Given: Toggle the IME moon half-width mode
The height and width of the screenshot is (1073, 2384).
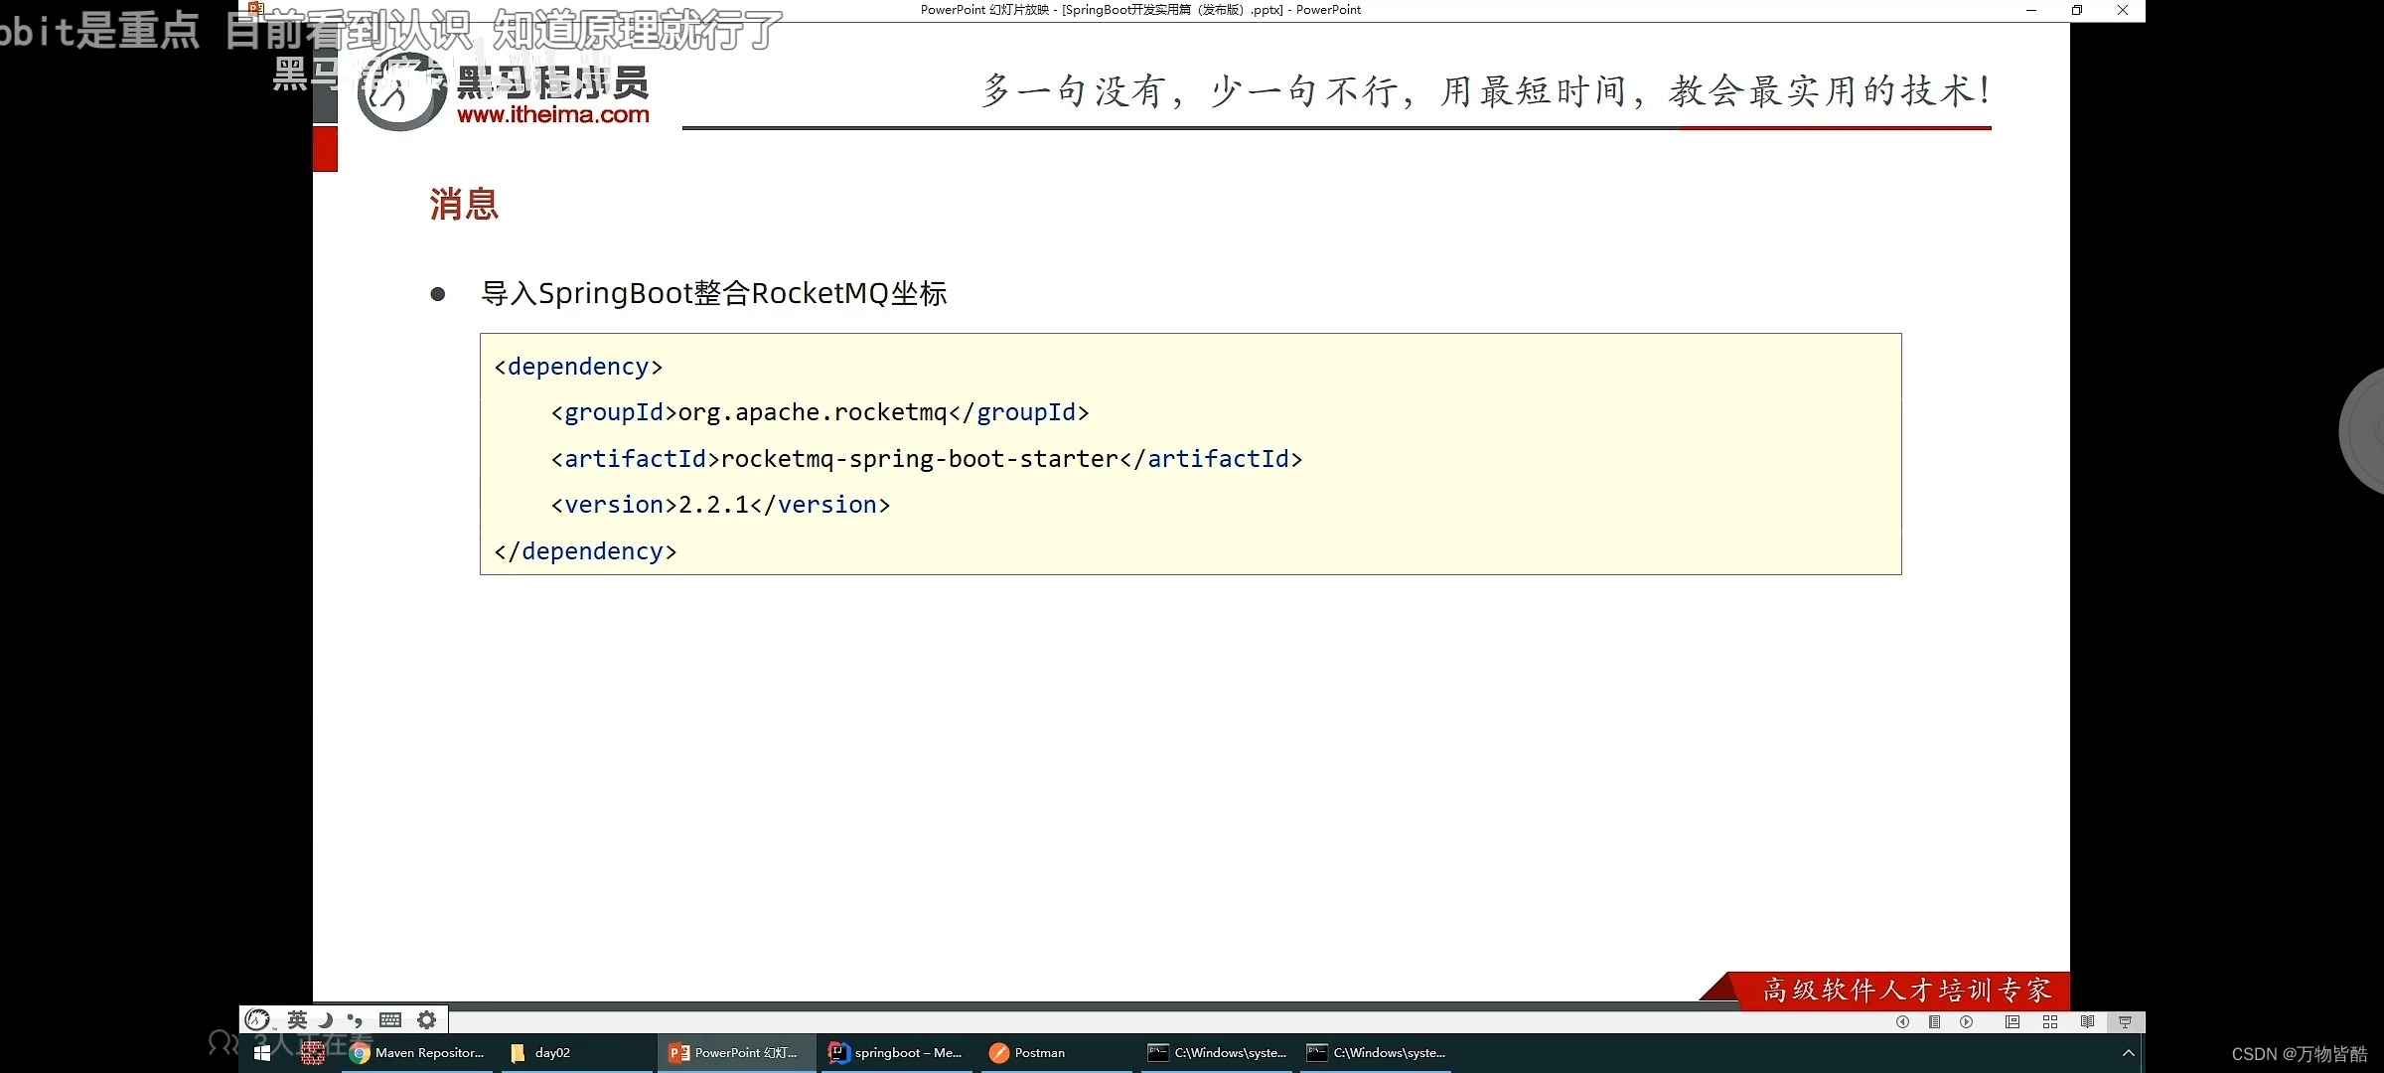Looking at the screenshot, I should [x=325, y=1019].
